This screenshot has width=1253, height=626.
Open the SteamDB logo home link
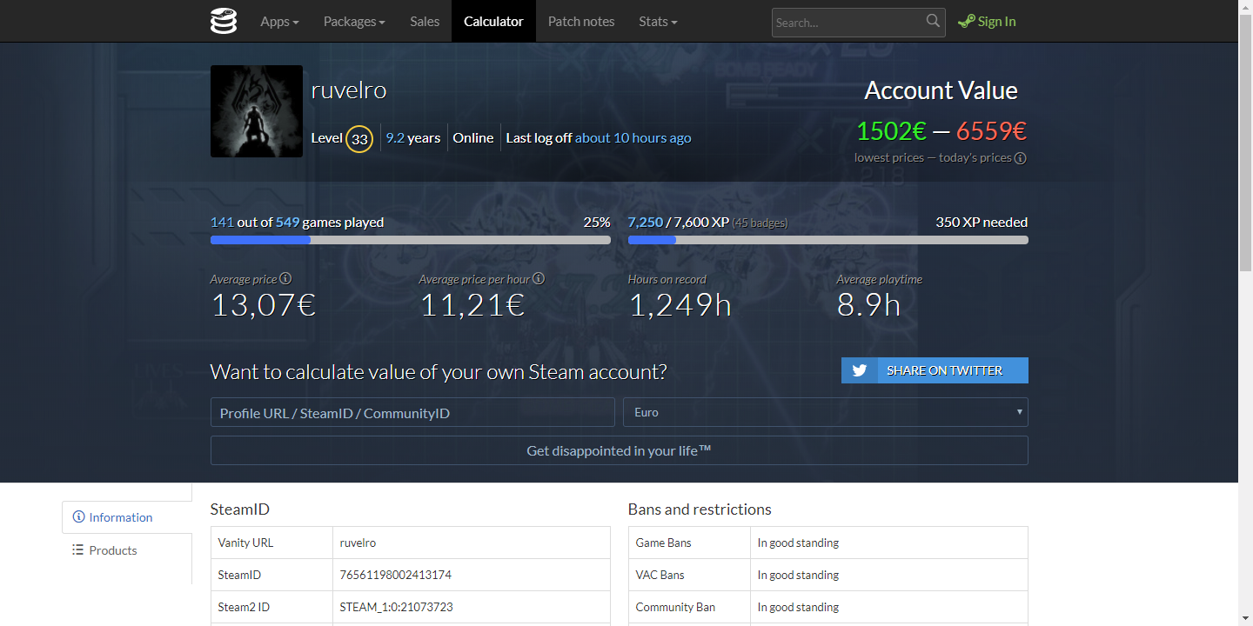(224, 21)
